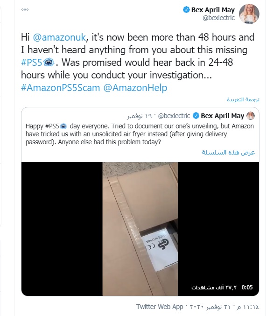This screenshot has width=266, height=316.
Task: Open the three-dot tweet options menu
Action: [25, 9]
